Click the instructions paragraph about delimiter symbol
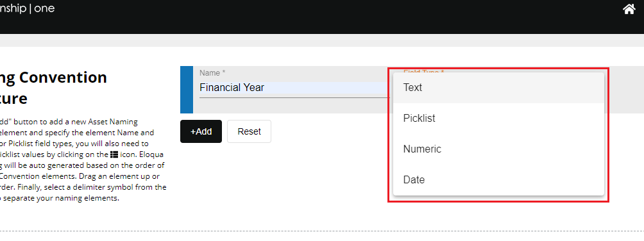Screen dimensions: 644x241 [x=83, y=160]
